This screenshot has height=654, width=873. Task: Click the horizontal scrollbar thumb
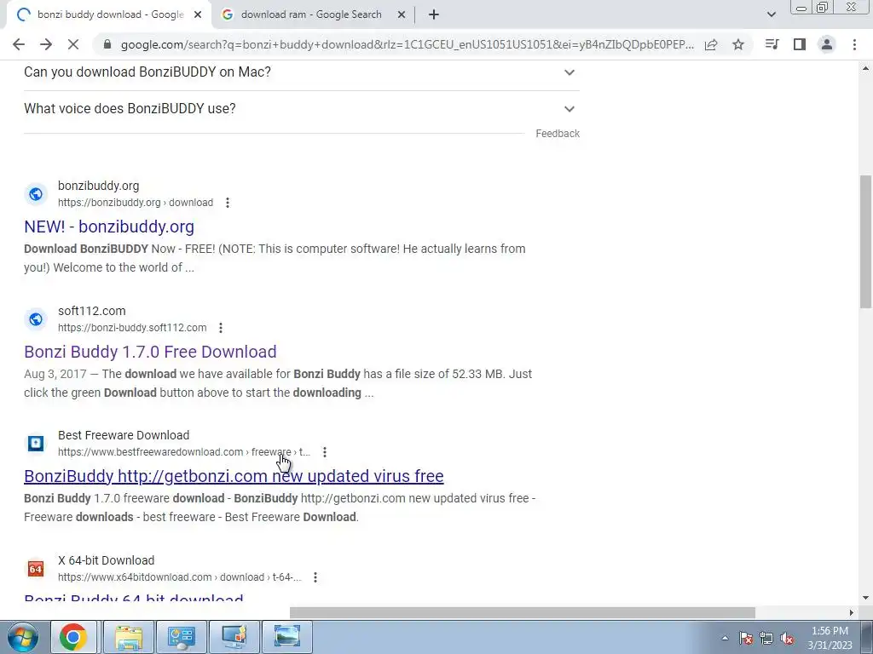pyautogui.click(x=523, y=612)
